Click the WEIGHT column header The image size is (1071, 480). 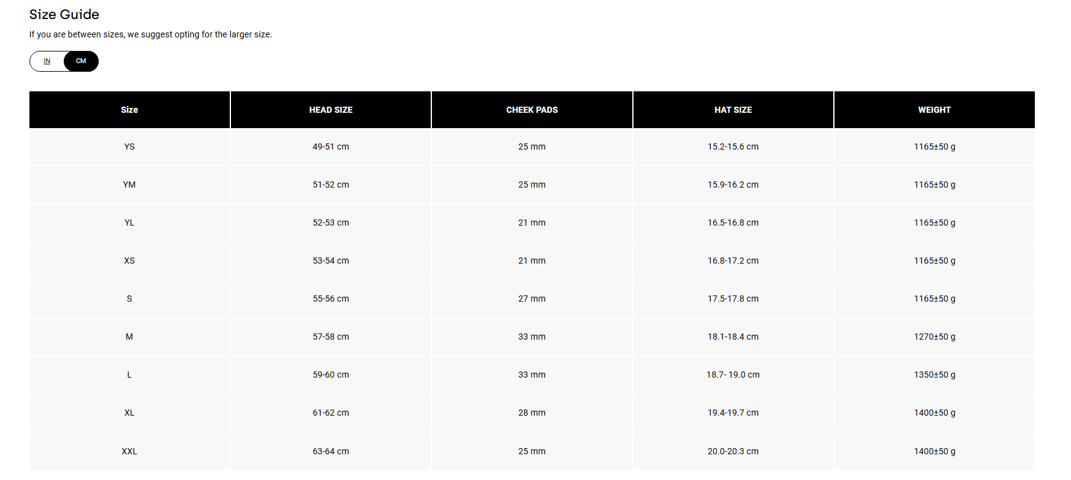(x=934, y=110)
